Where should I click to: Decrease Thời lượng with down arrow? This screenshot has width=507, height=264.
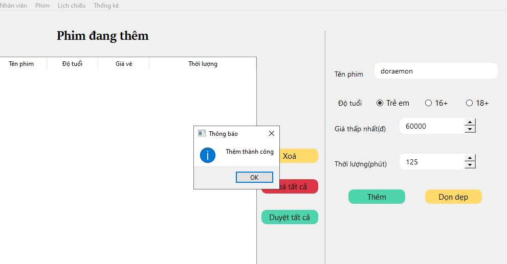(470, 165)
